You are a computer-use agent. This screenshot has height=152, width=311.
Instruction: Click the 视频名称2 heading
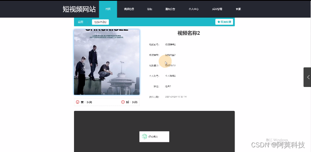(189, 33)
